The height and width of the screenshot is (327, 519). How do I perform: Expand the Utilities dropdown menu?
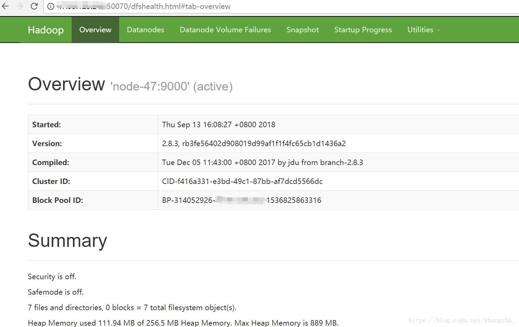coord(424,30)
